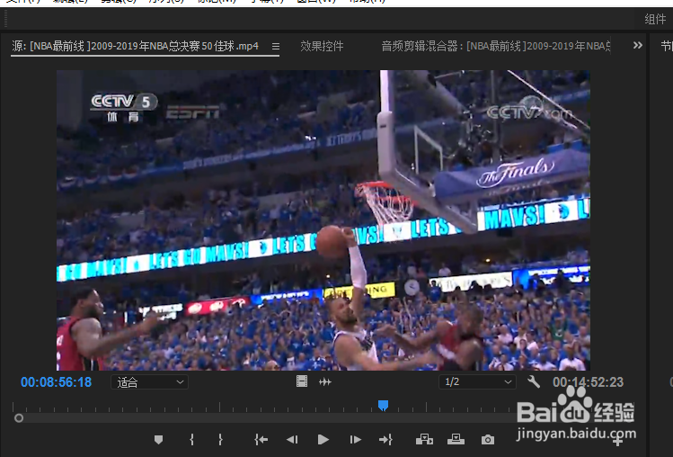The image size is (673, 457).
Task: Play the source clip
Action: 323,439
